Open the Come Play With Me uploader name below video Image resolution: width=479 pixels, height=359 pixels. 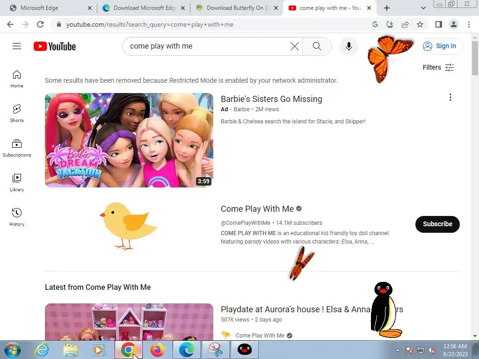click(260, 336)
